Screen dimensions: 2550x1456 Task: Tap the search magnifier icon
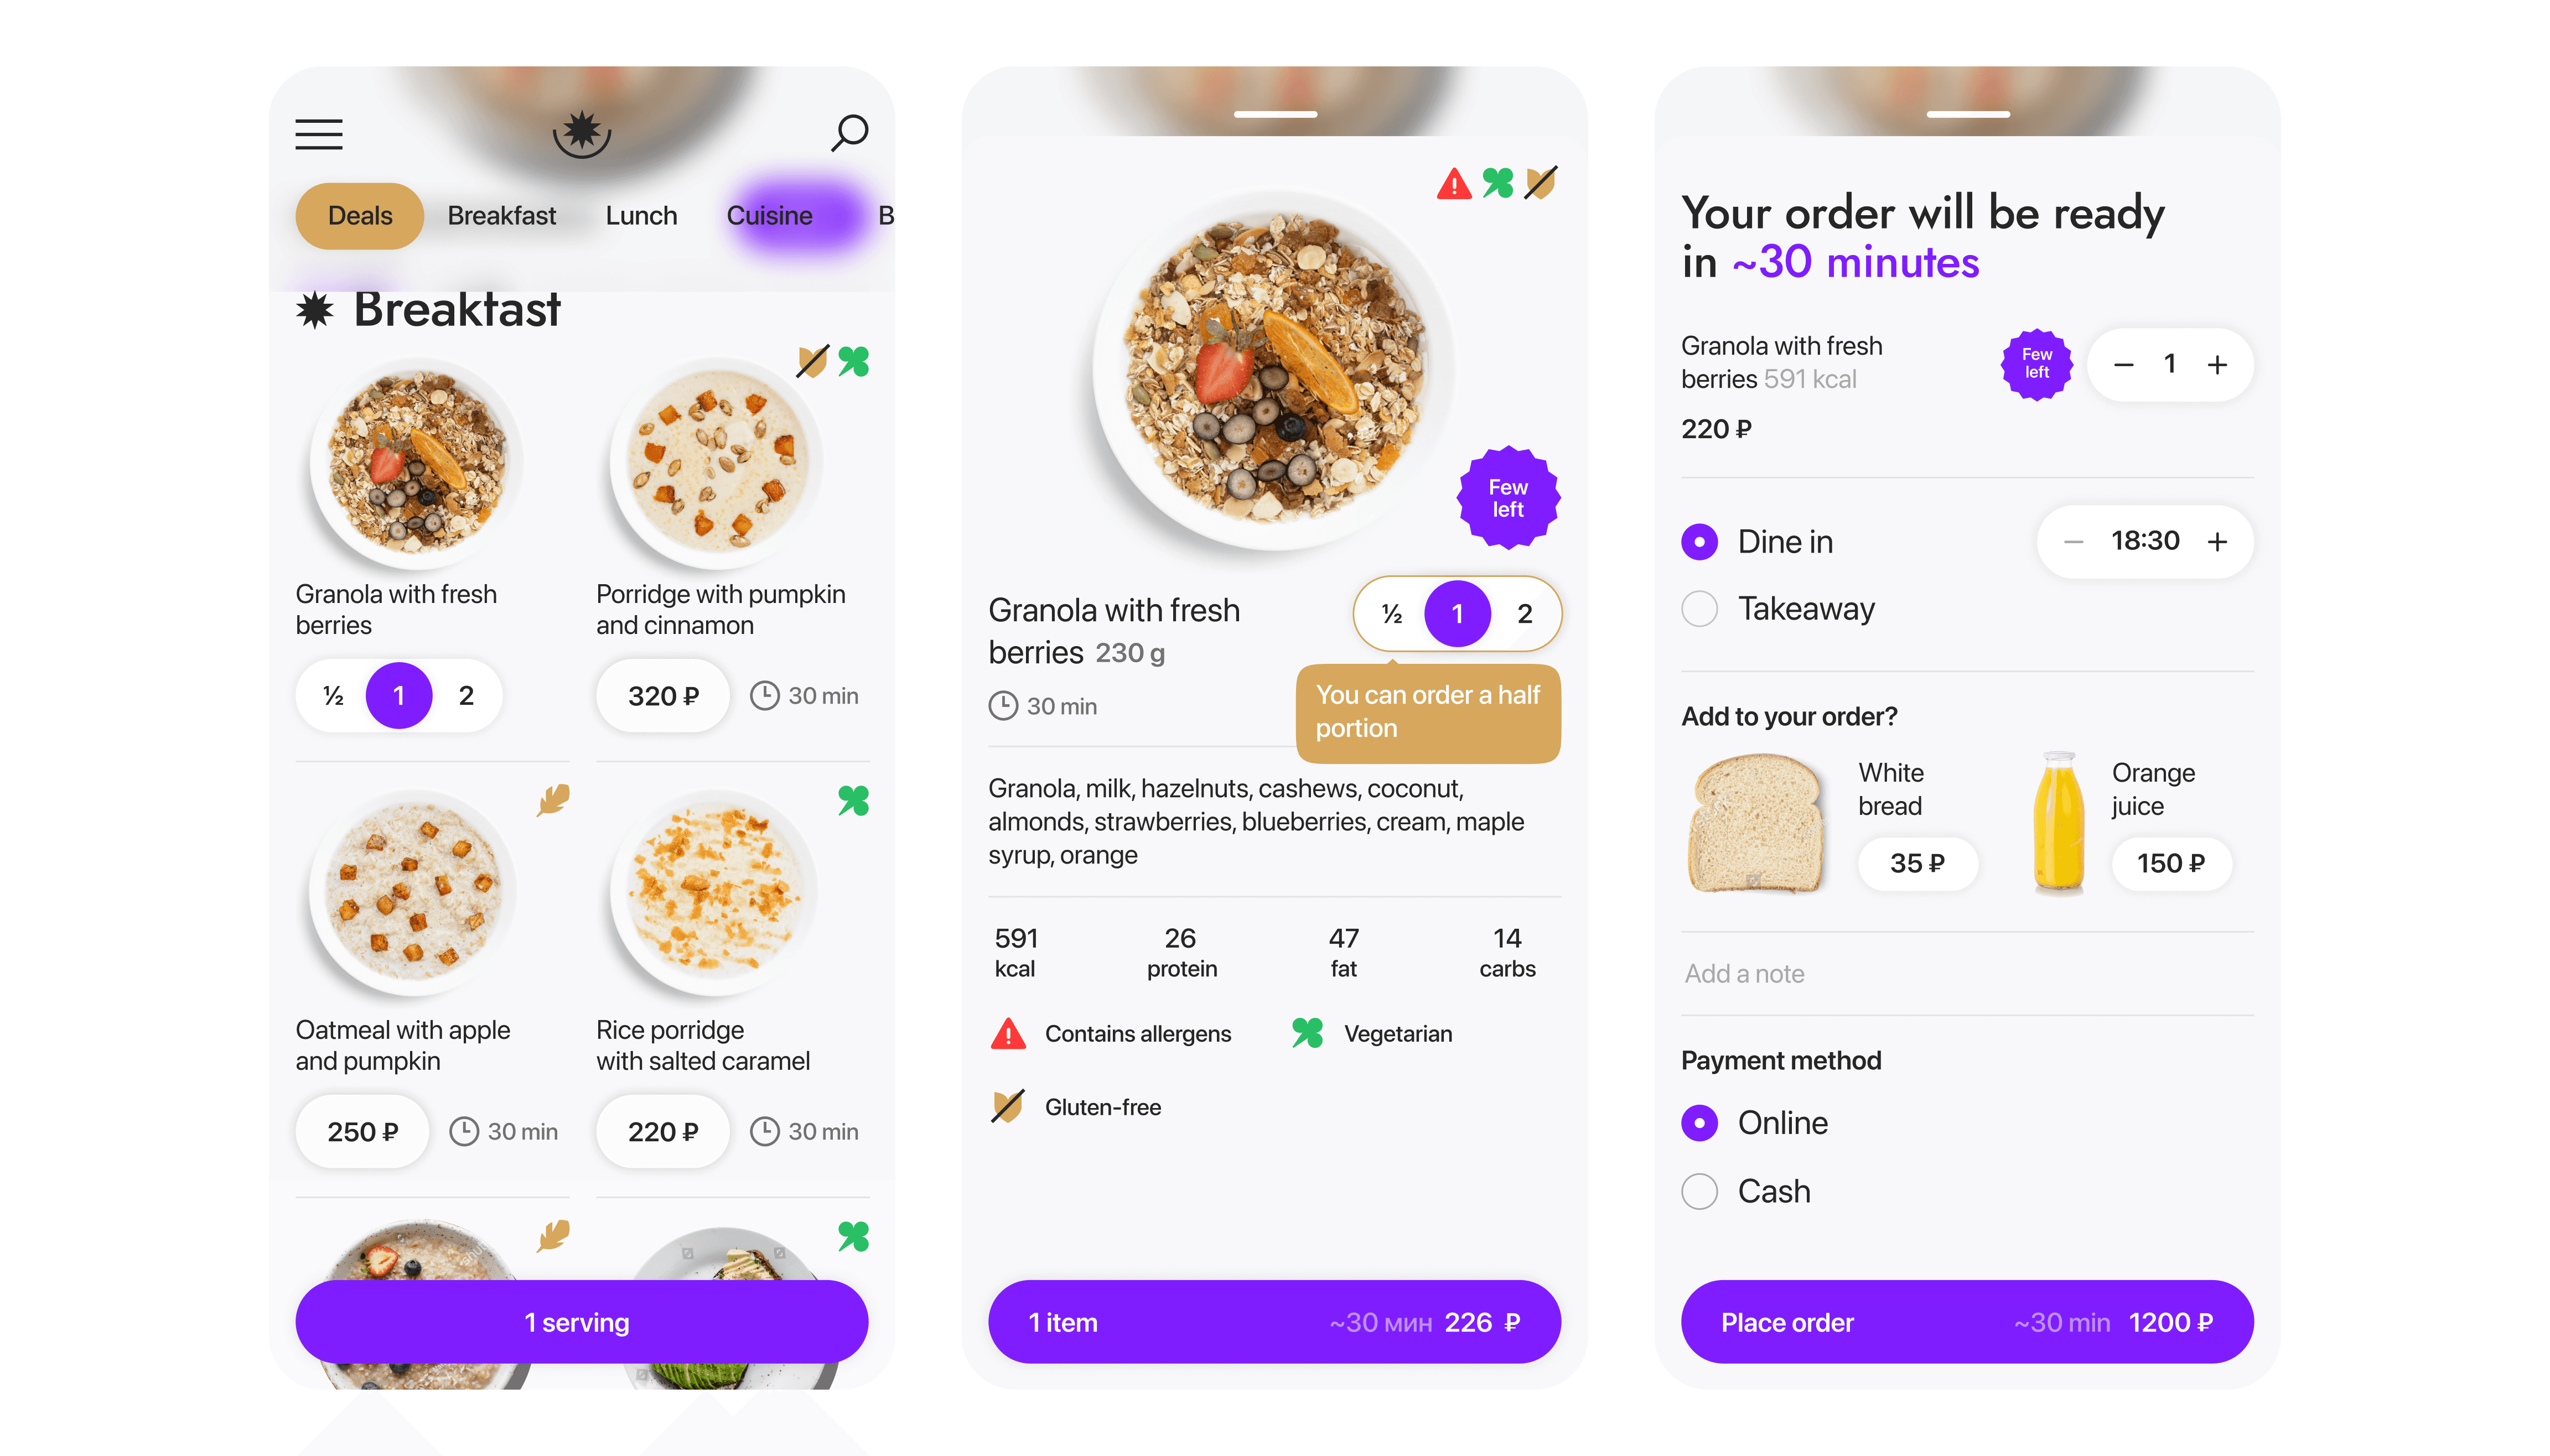(848, 133)
